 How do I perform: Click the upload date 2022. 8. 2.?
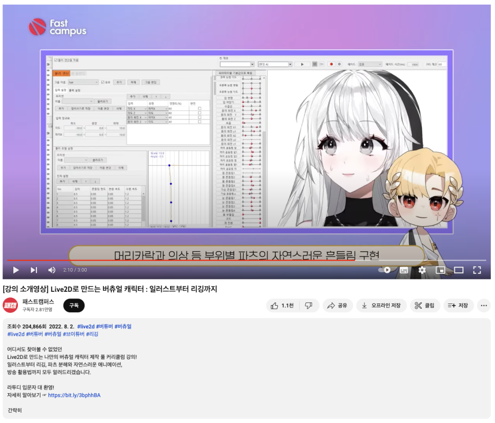(x=61, y=327)
